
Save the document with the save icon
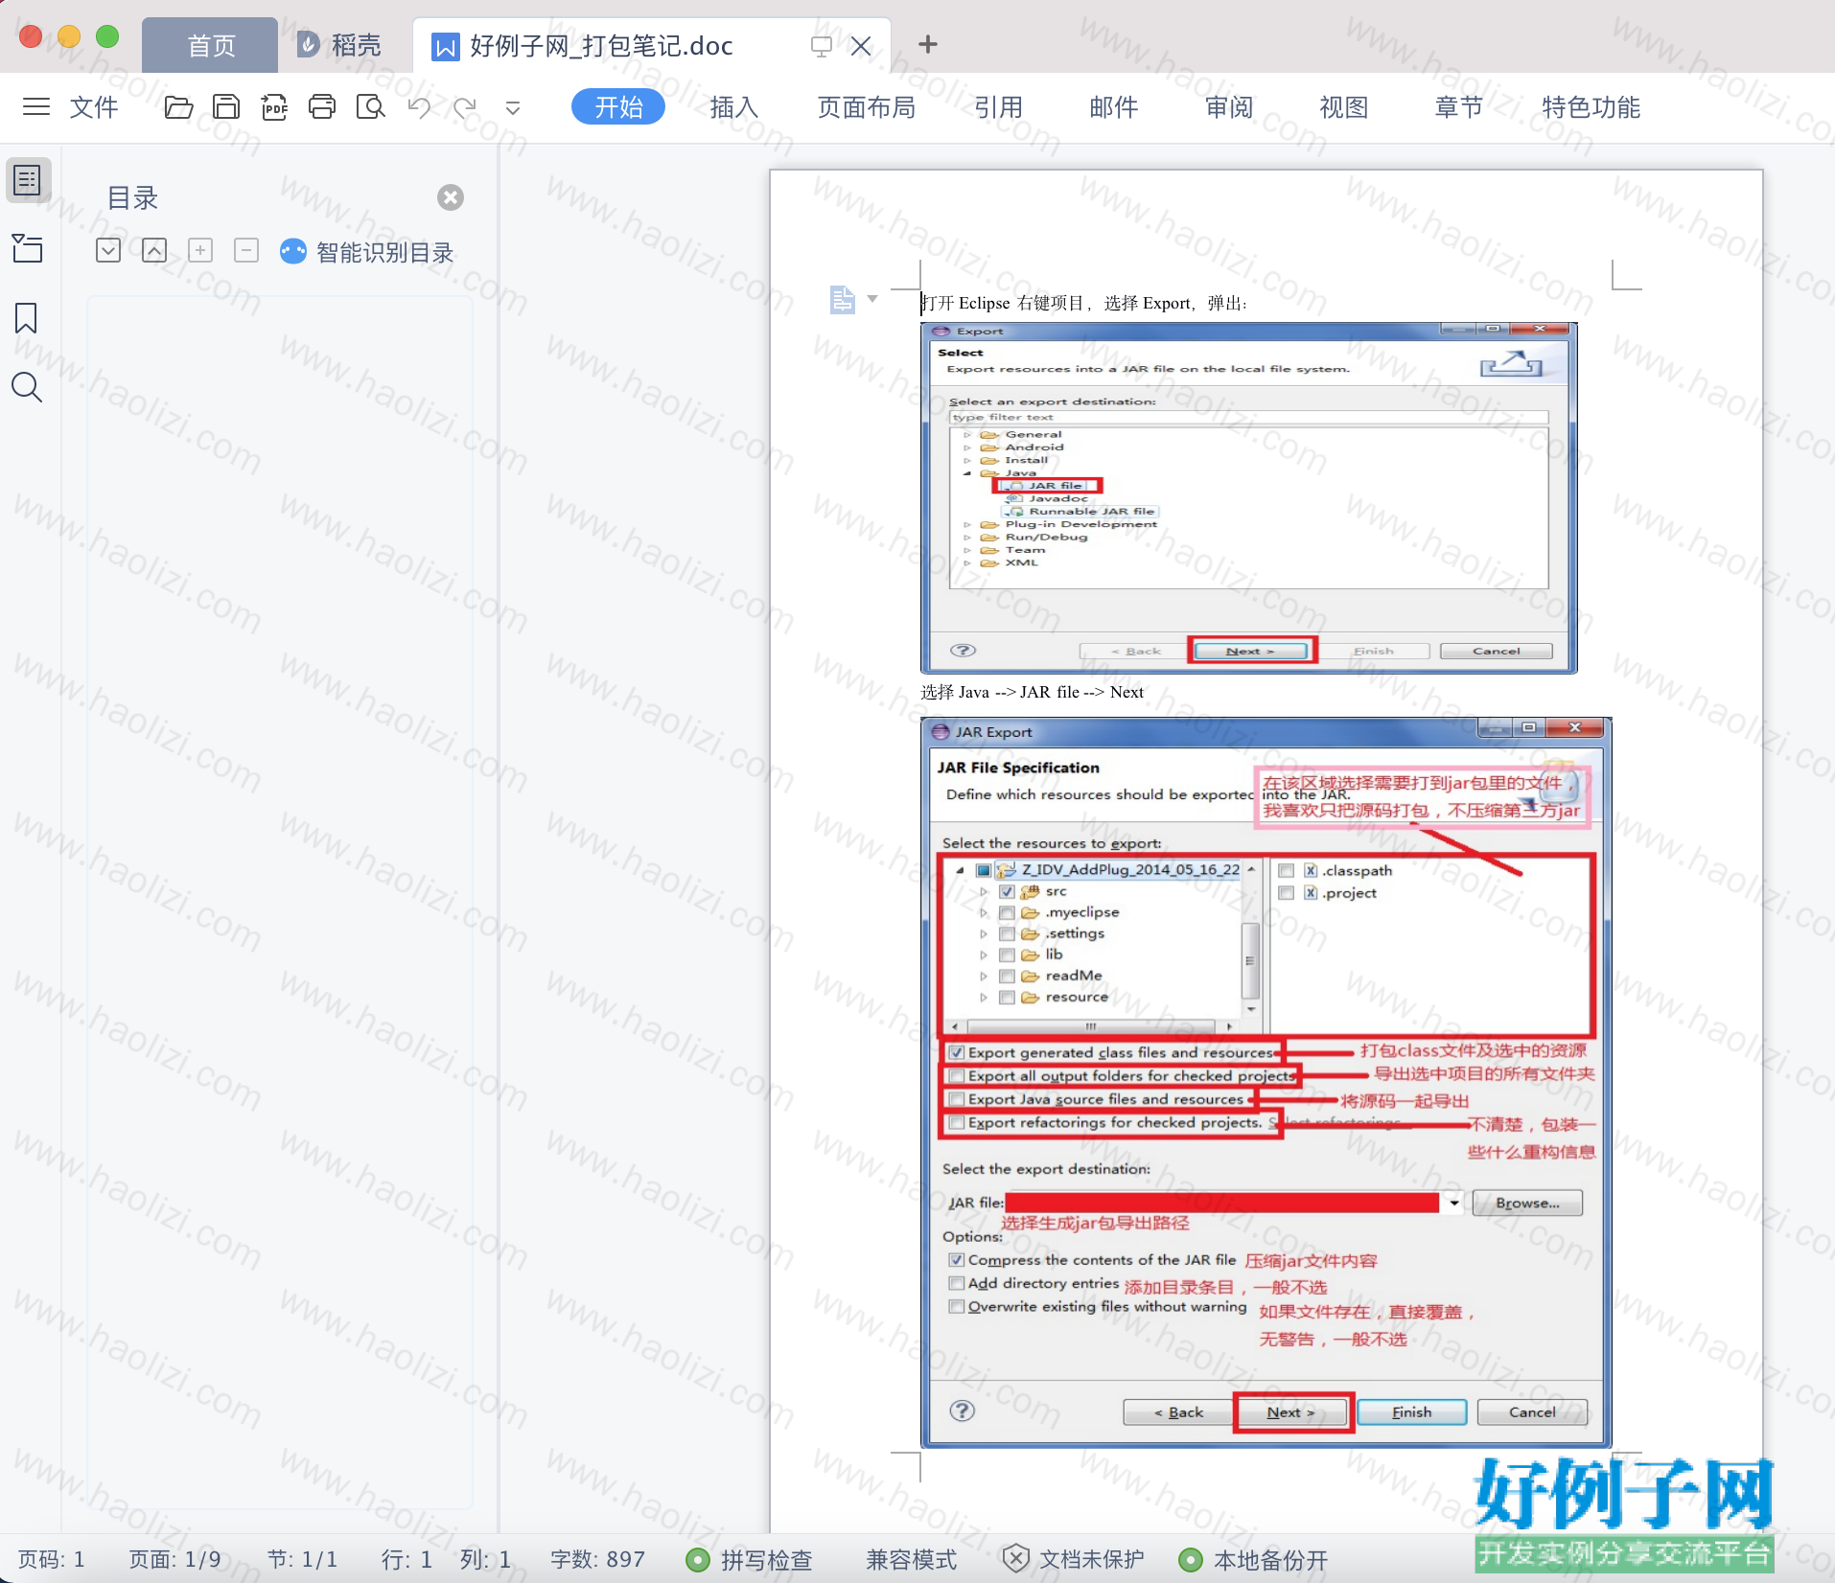(226, 106)
